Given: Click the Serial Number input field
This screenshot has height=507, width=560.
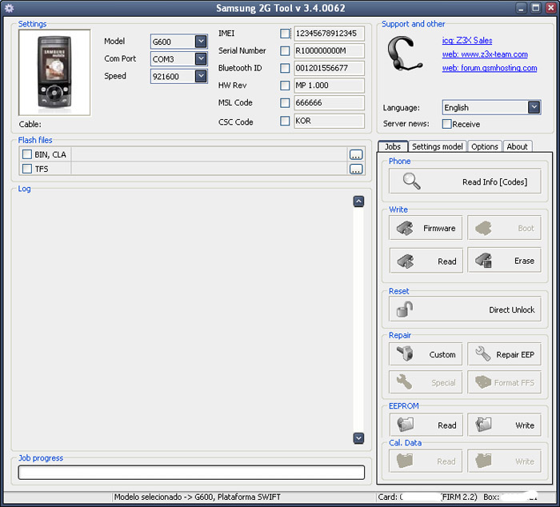Looking at the screenshot, I should (x=329, y=50).
